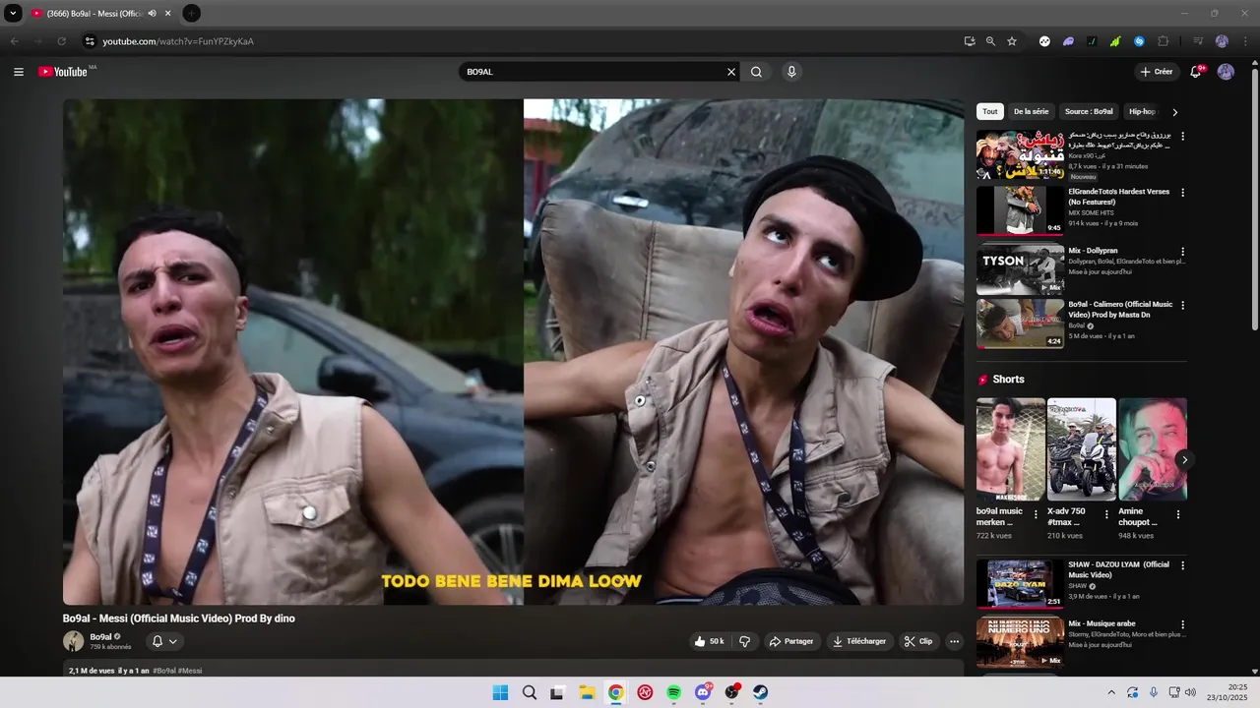
Task: View site information icon in address bar
Action: [89, 41]
